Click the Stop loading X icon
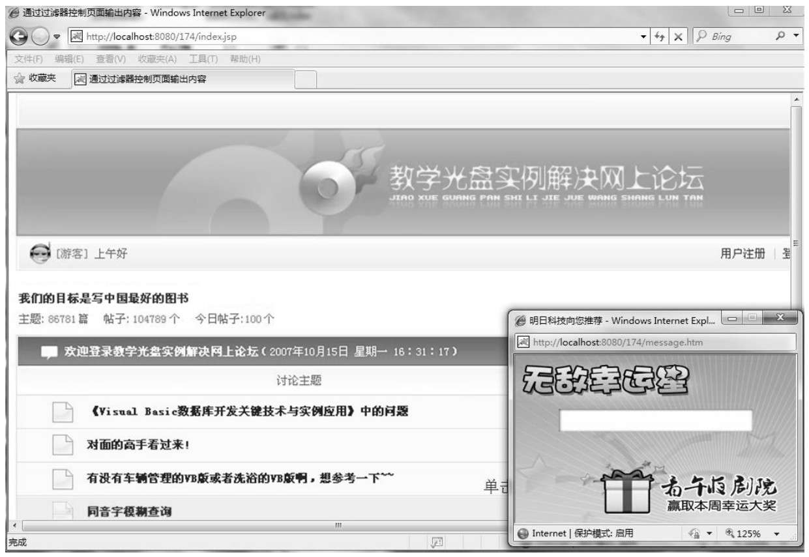Viewport: 809px width, 557px height. click(x=678, y=36)
